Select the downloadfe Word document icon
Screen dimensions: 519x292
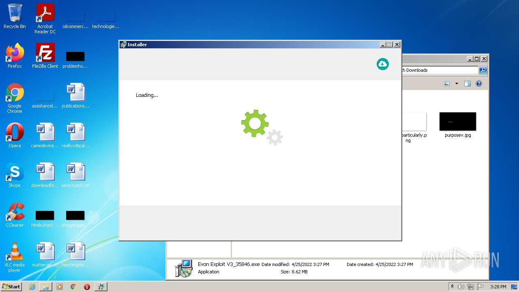(x=45, y=175)
